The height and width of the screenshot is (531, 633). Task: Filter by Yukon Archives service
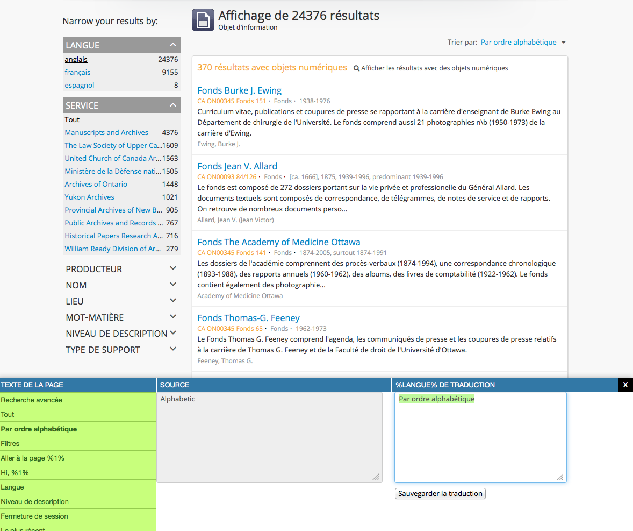[89, 197]
